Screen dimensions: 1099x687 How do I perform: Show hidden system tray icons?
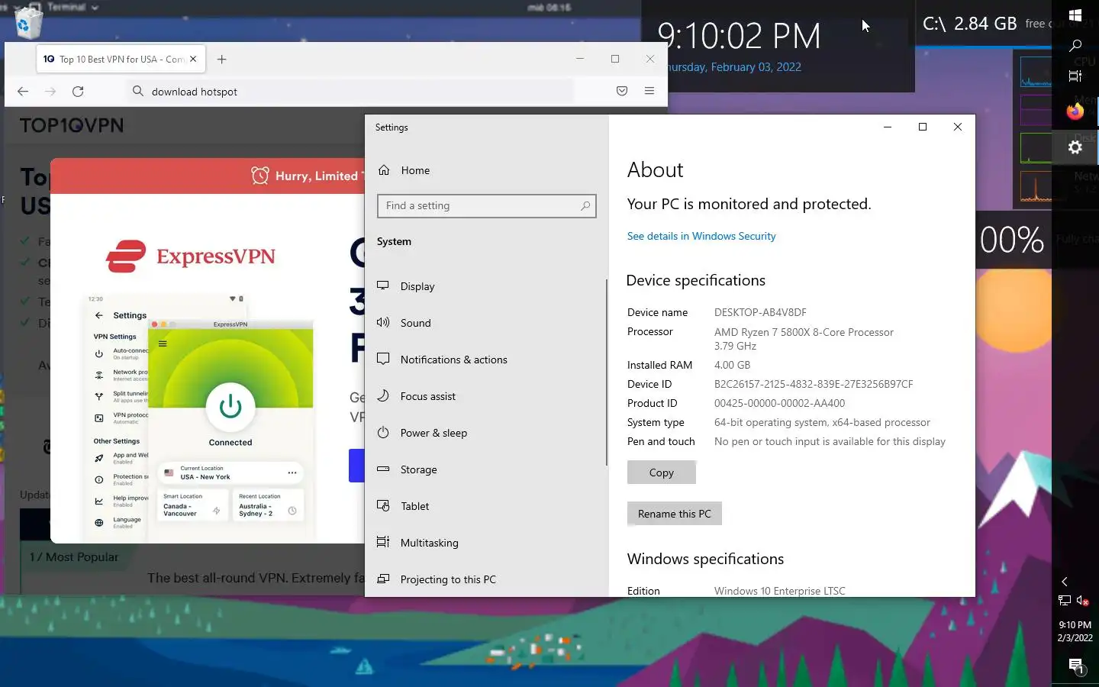pyautogui.click(x=1065, y=582)
